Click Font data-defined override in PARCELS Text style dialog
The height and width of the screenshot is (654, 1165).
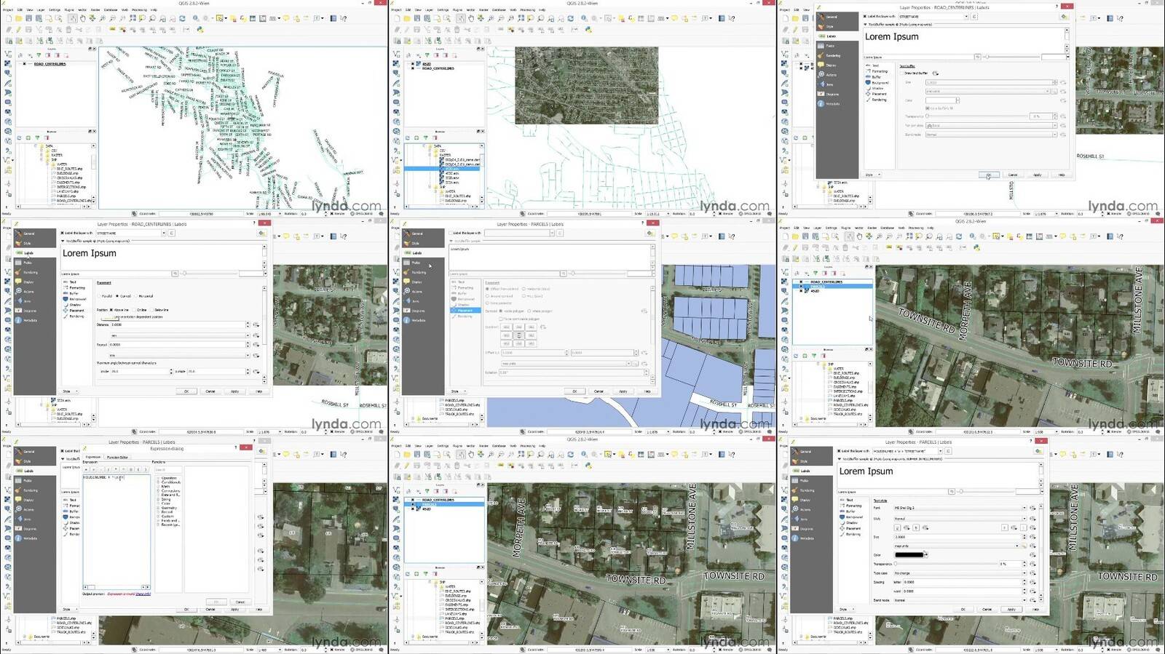1032,508
